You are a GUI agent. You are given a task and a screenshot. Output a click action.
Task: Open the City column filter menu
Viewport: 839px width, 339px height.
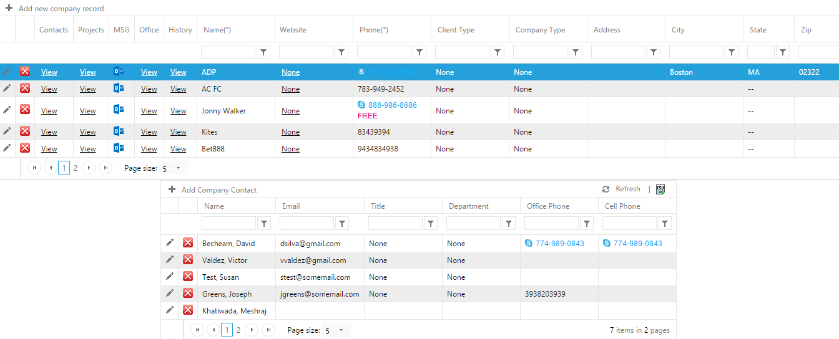pyautogui.click(x=732, y=52)
